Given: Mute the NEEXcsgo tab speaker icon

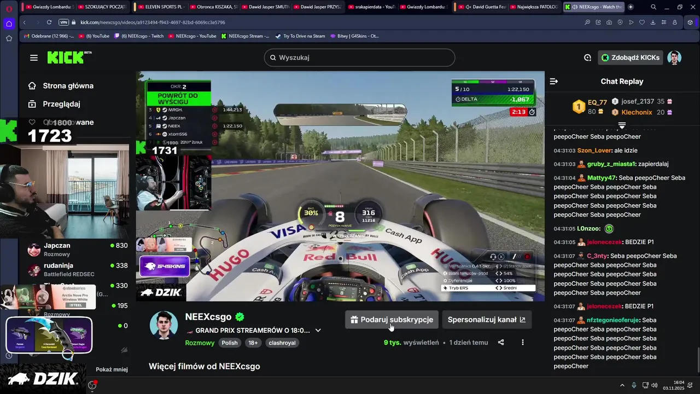Looking at the screenshot, I should click(x=575, y=7).
